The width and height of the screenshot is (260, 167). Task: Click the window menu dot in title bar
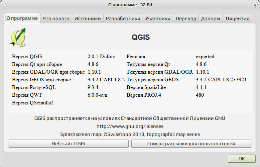[5, 6]
